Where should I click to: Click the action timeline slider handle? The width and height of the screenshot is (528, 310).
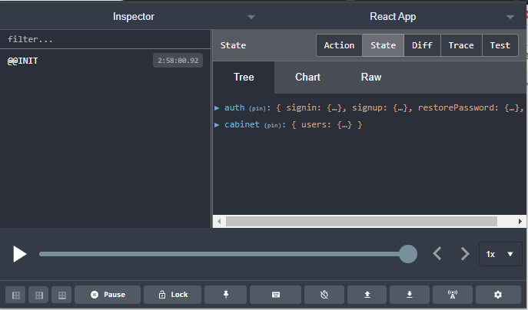coord(408,254)
